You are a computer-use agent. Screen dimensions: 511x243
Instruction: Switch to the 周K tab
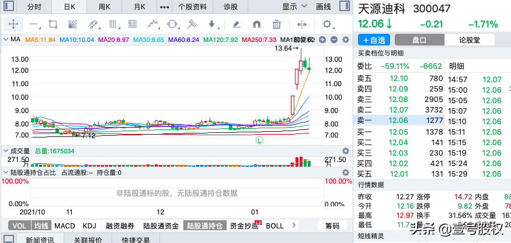coord(105,6)
